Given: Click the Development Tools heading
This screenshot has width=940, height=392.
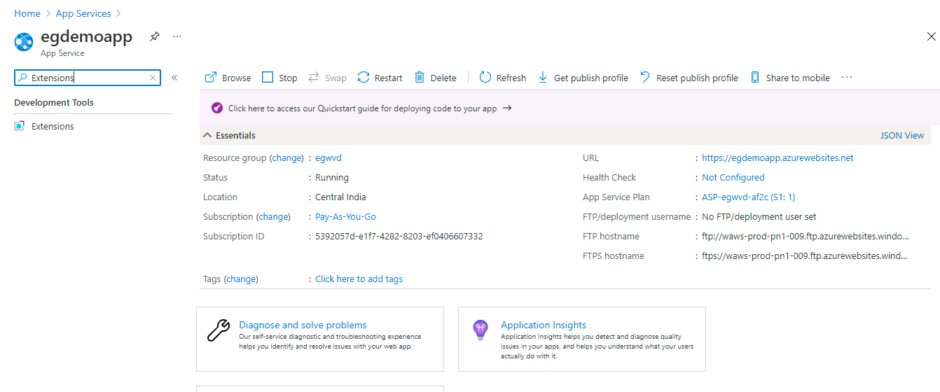Looking at the screenshot, I should [x=54, y=103].
